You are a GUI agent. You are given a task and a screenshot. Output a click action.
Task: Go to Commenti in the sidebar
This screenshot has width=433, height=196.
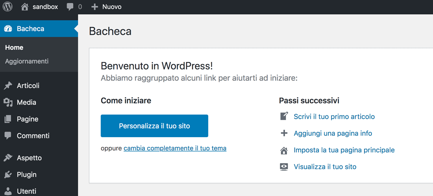[33, 136]
